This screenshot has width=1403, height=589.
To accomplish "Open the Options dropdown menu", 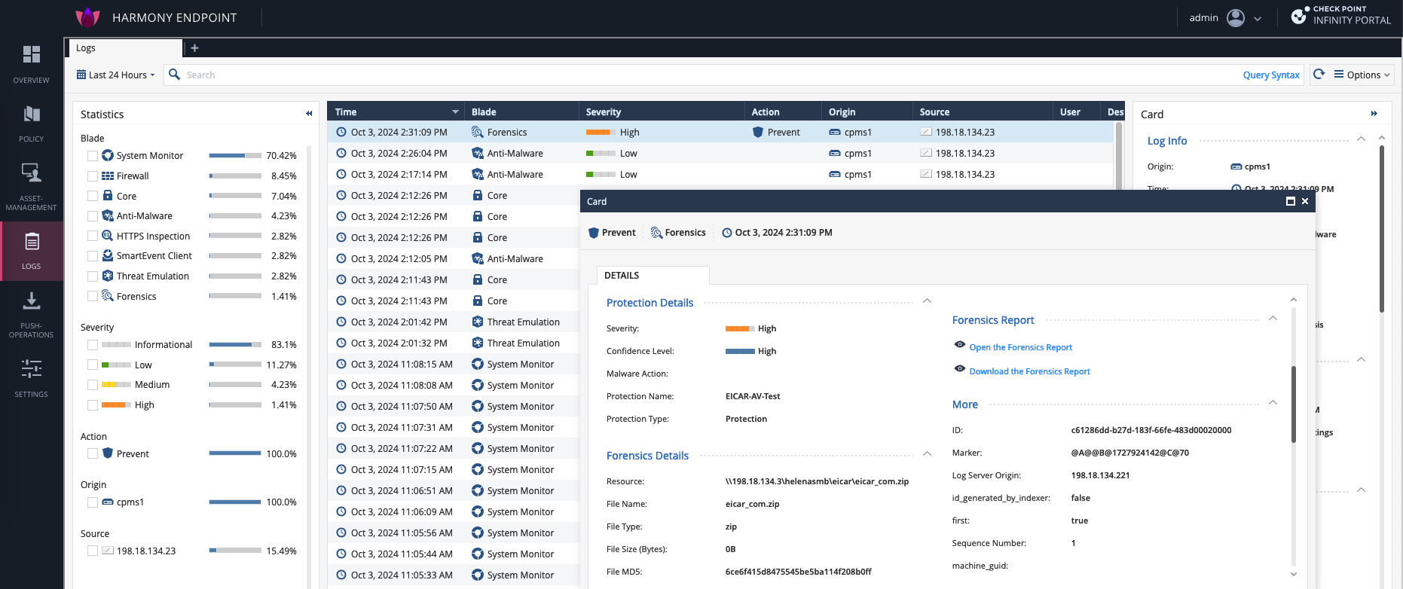I will click(1362, 75).
